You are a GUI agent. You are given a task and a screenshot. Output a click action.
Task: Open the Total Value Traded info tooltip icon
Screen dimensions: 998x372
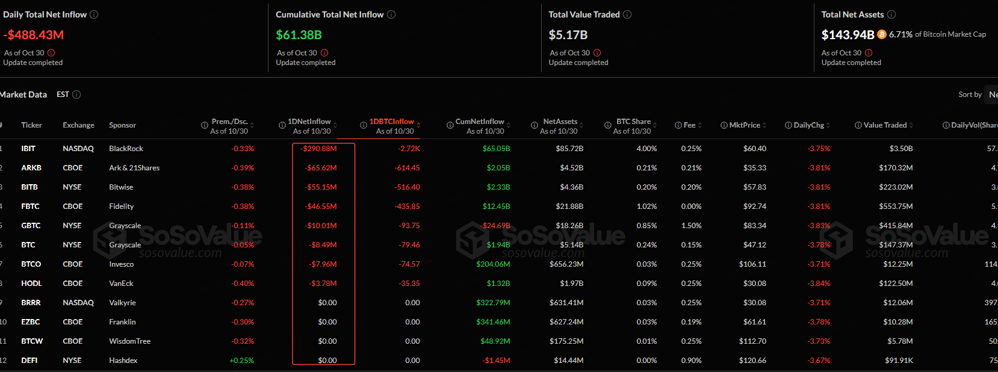click(627, 14)
